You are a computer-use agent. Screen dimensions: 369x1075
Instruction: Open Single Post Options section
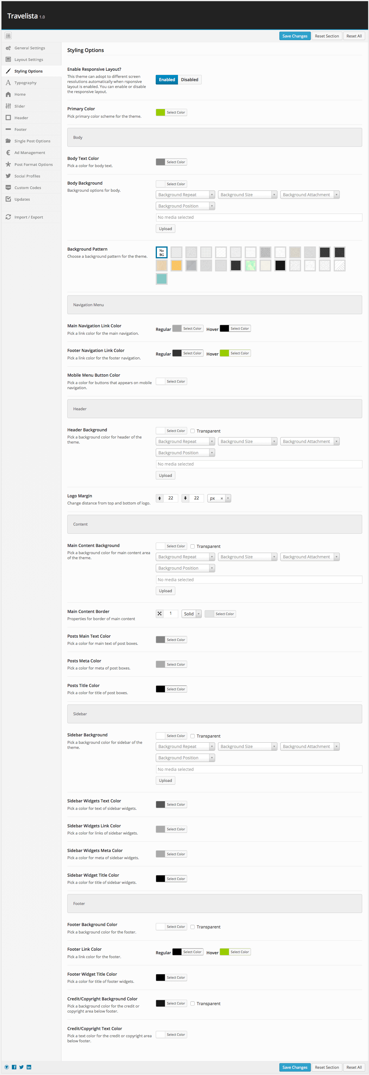click(x=31, y=141)
